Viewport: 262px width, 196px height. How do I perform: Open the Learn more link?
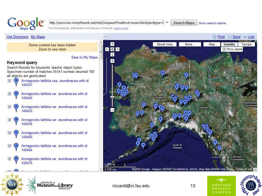tap(121, 28)
